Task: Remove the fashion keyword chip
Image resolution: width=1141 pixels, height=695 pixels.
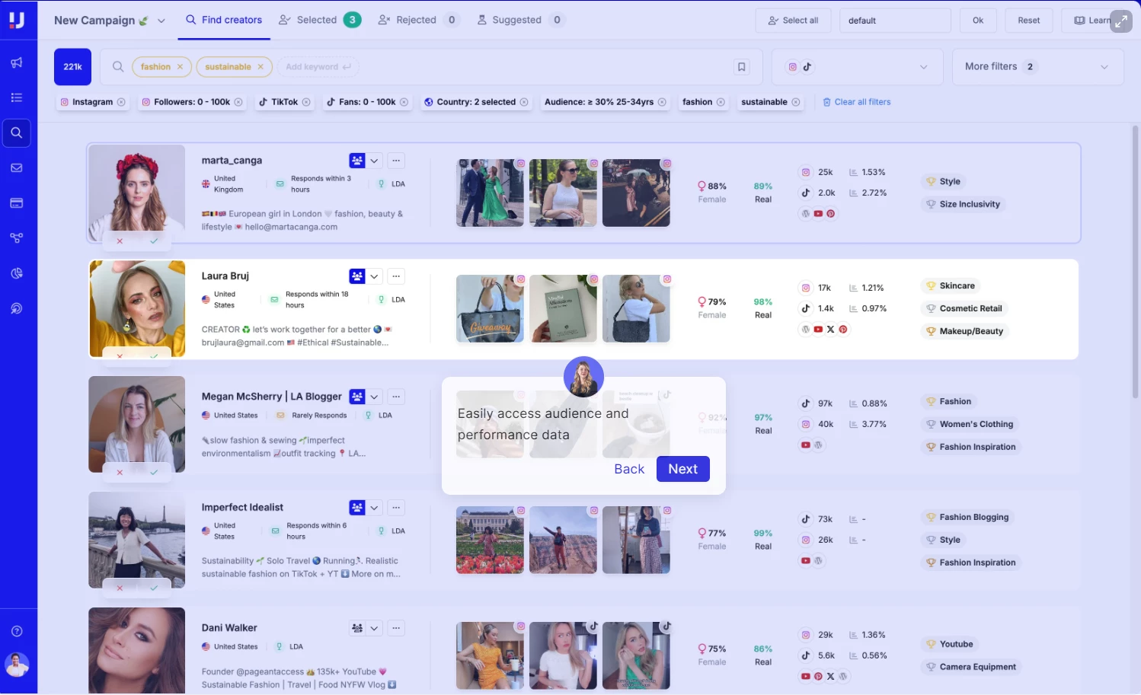Action: (180, 67)
